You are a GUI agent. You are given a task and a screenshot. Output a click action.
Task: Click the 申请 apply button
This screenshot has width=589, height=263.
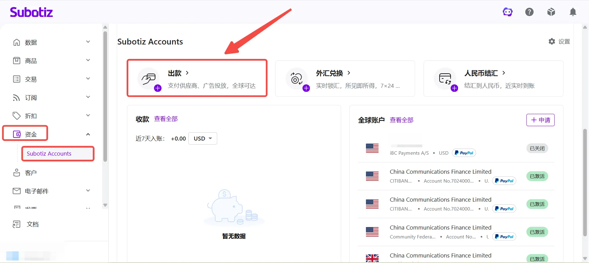pos(541,120)
